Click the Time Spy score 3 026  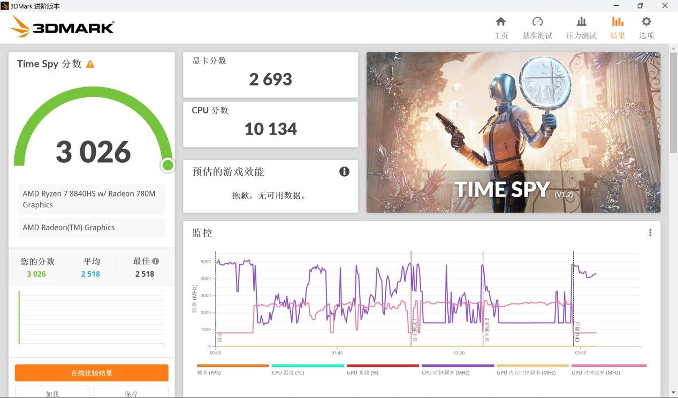(93, 152)
